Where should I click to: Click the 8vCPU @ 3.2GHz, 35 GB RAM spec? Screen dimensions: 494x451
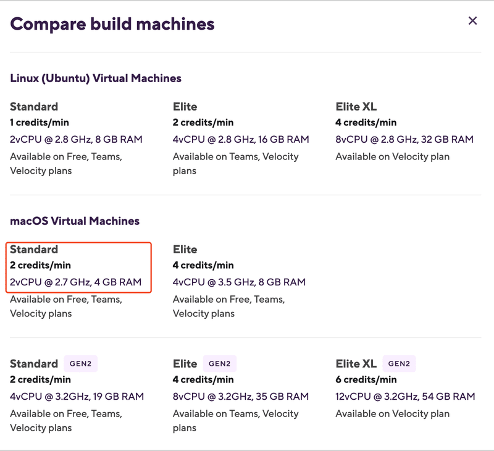pos(241,397)
